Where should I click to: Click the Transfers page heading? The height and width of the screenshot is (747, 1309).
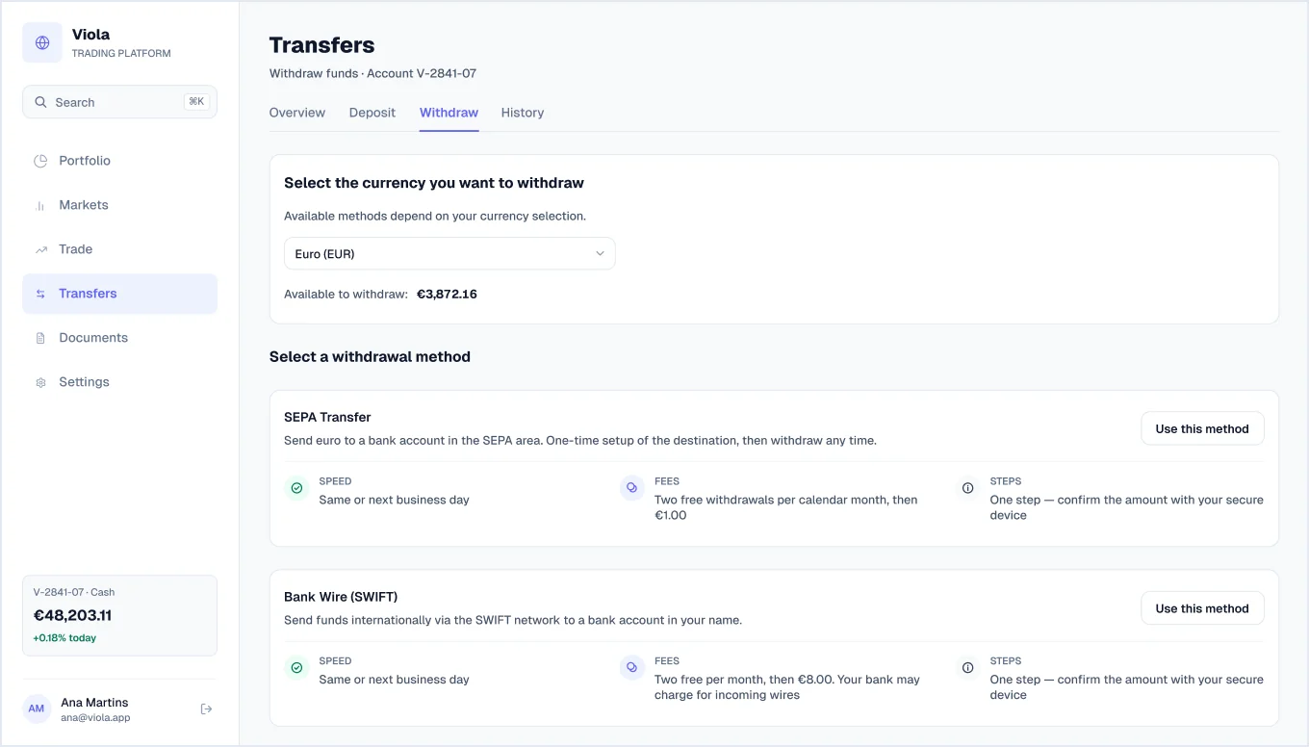(x=322, y=45)
